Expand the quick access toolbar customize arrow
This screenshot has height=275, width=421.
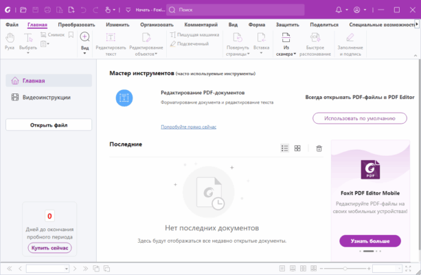click(x=128, y=10)
